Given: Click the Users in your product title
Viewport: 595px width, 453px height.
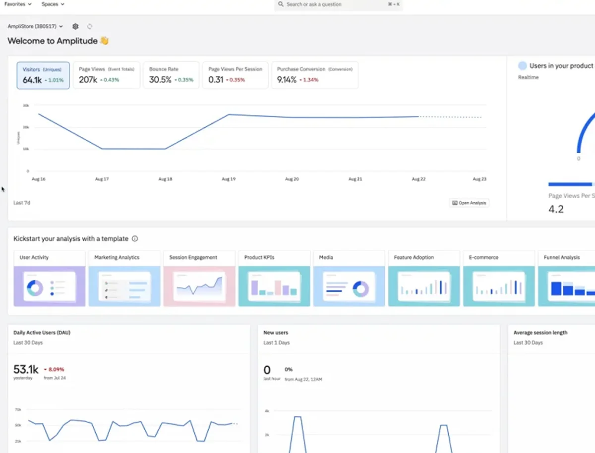Looking at the screenshot, I should point(561,65).
